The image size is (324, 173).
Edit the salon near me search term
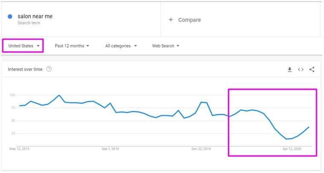(x=35, y=16)
